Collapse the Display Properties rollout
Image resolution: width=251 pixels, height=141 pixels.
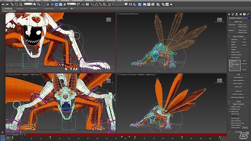pyautogui.click(x=238, y=104)
